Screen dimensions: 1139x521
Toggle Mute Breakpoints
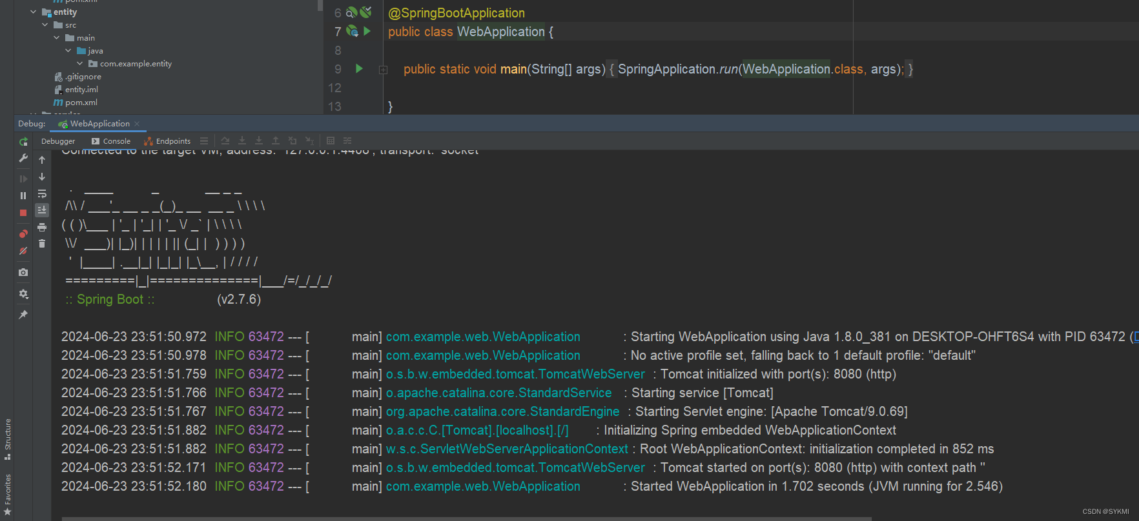(23, 251)
